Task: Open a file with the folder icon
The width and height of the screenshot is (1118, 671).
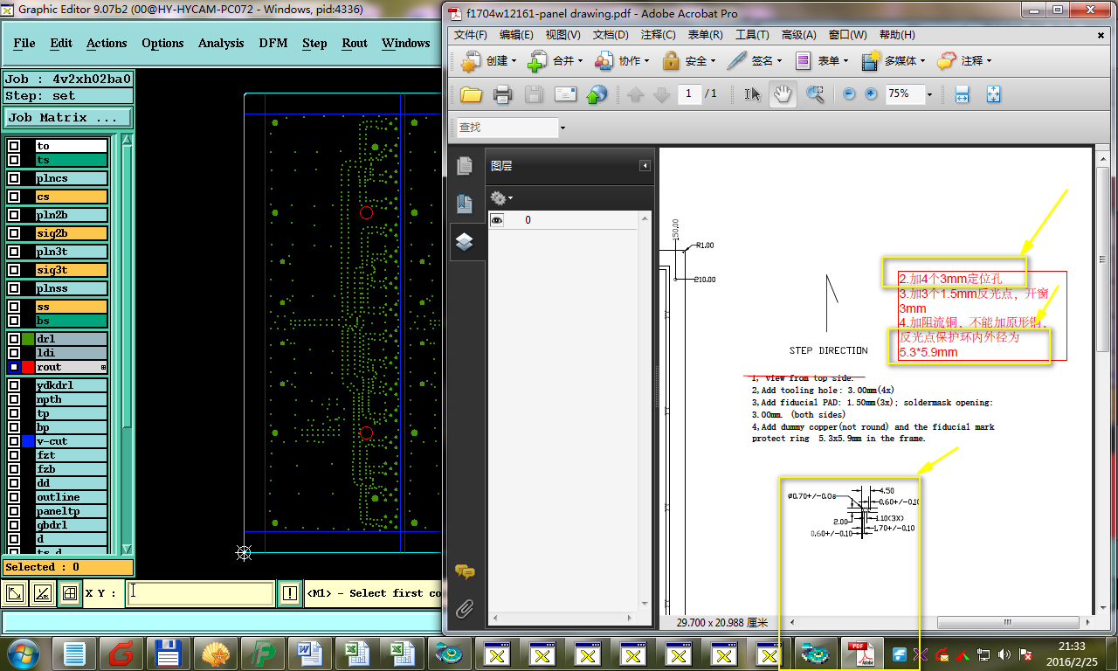Action: pos(471,94)
